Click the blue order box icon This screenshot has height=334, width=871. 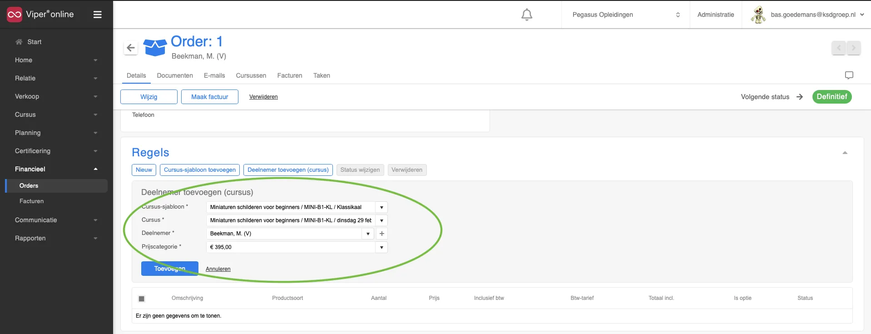(x=155, y=47)
